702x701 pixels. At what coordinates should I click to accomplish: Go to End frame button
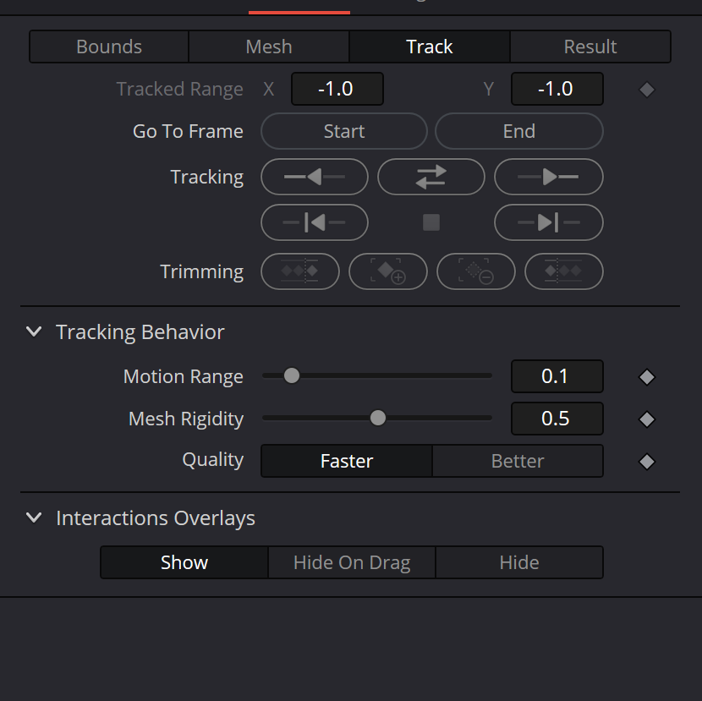519,131
